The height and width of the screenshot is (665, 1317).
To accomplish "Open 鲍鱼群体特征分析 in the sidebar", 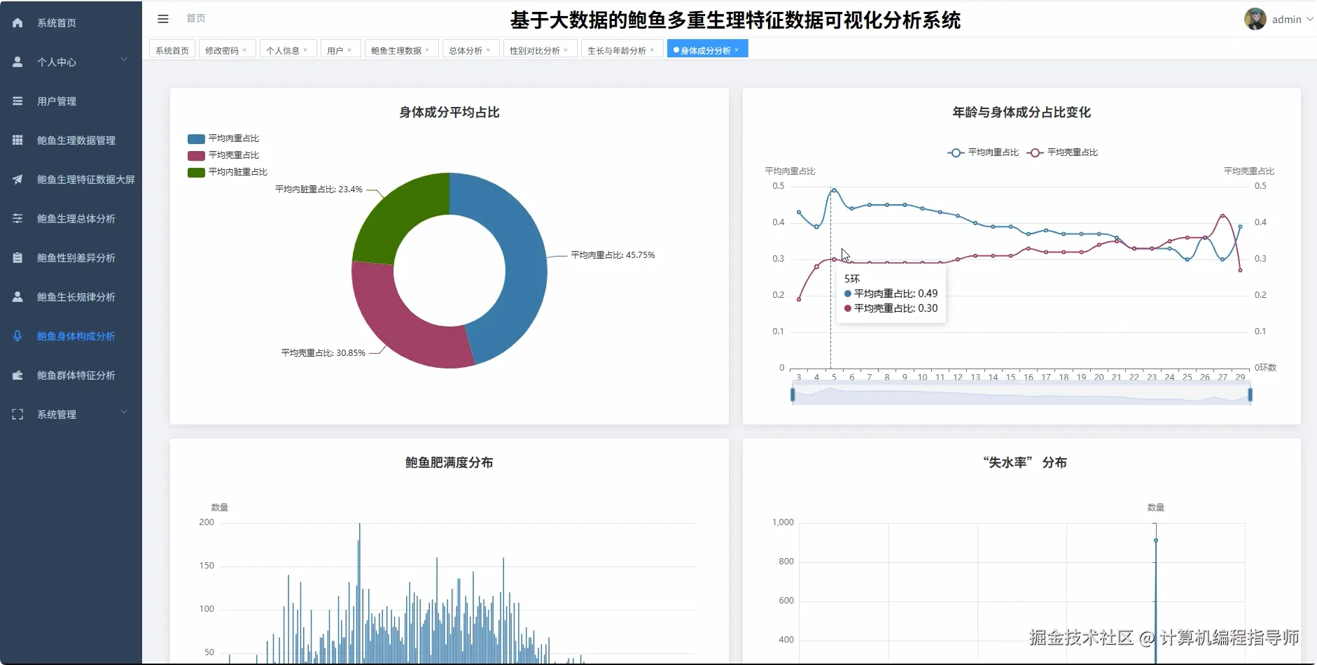I will 71,376.
